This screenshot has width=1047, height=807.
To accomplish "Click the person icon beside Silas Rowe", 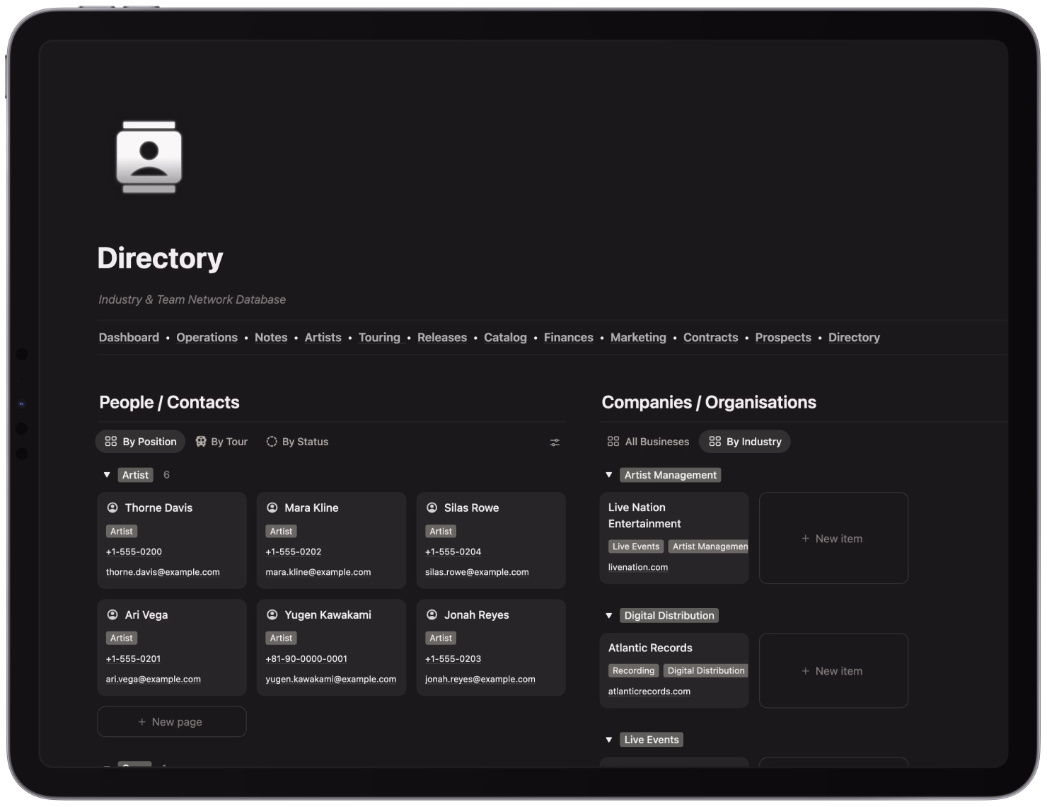I will point(432,508).
